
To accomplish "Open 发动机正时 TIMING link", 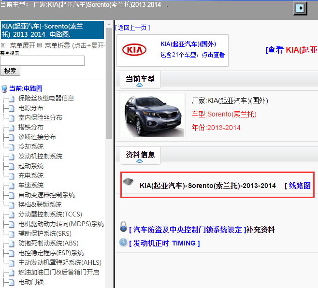I will click(x=164, y=243).
